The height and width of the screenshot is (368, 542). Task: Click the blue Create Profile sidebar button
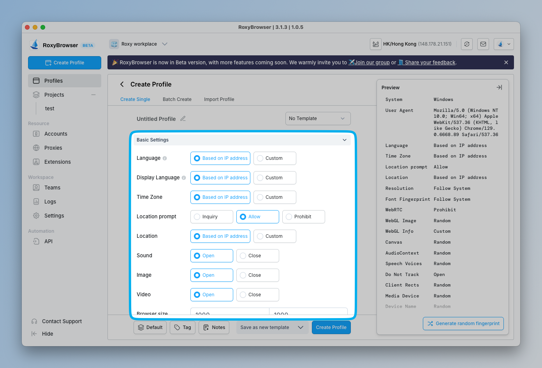point(65,63)
